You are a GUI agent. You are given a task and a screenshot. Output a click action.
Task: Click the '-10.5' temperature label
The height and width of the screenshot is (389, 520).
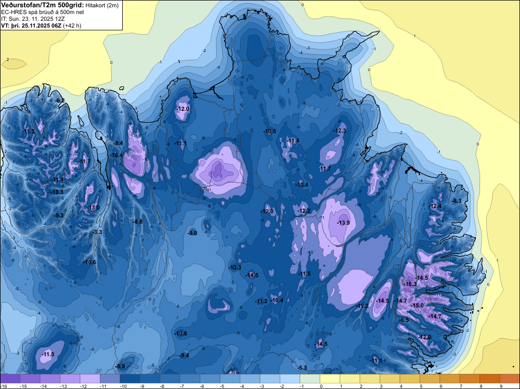tap(269, 131)
